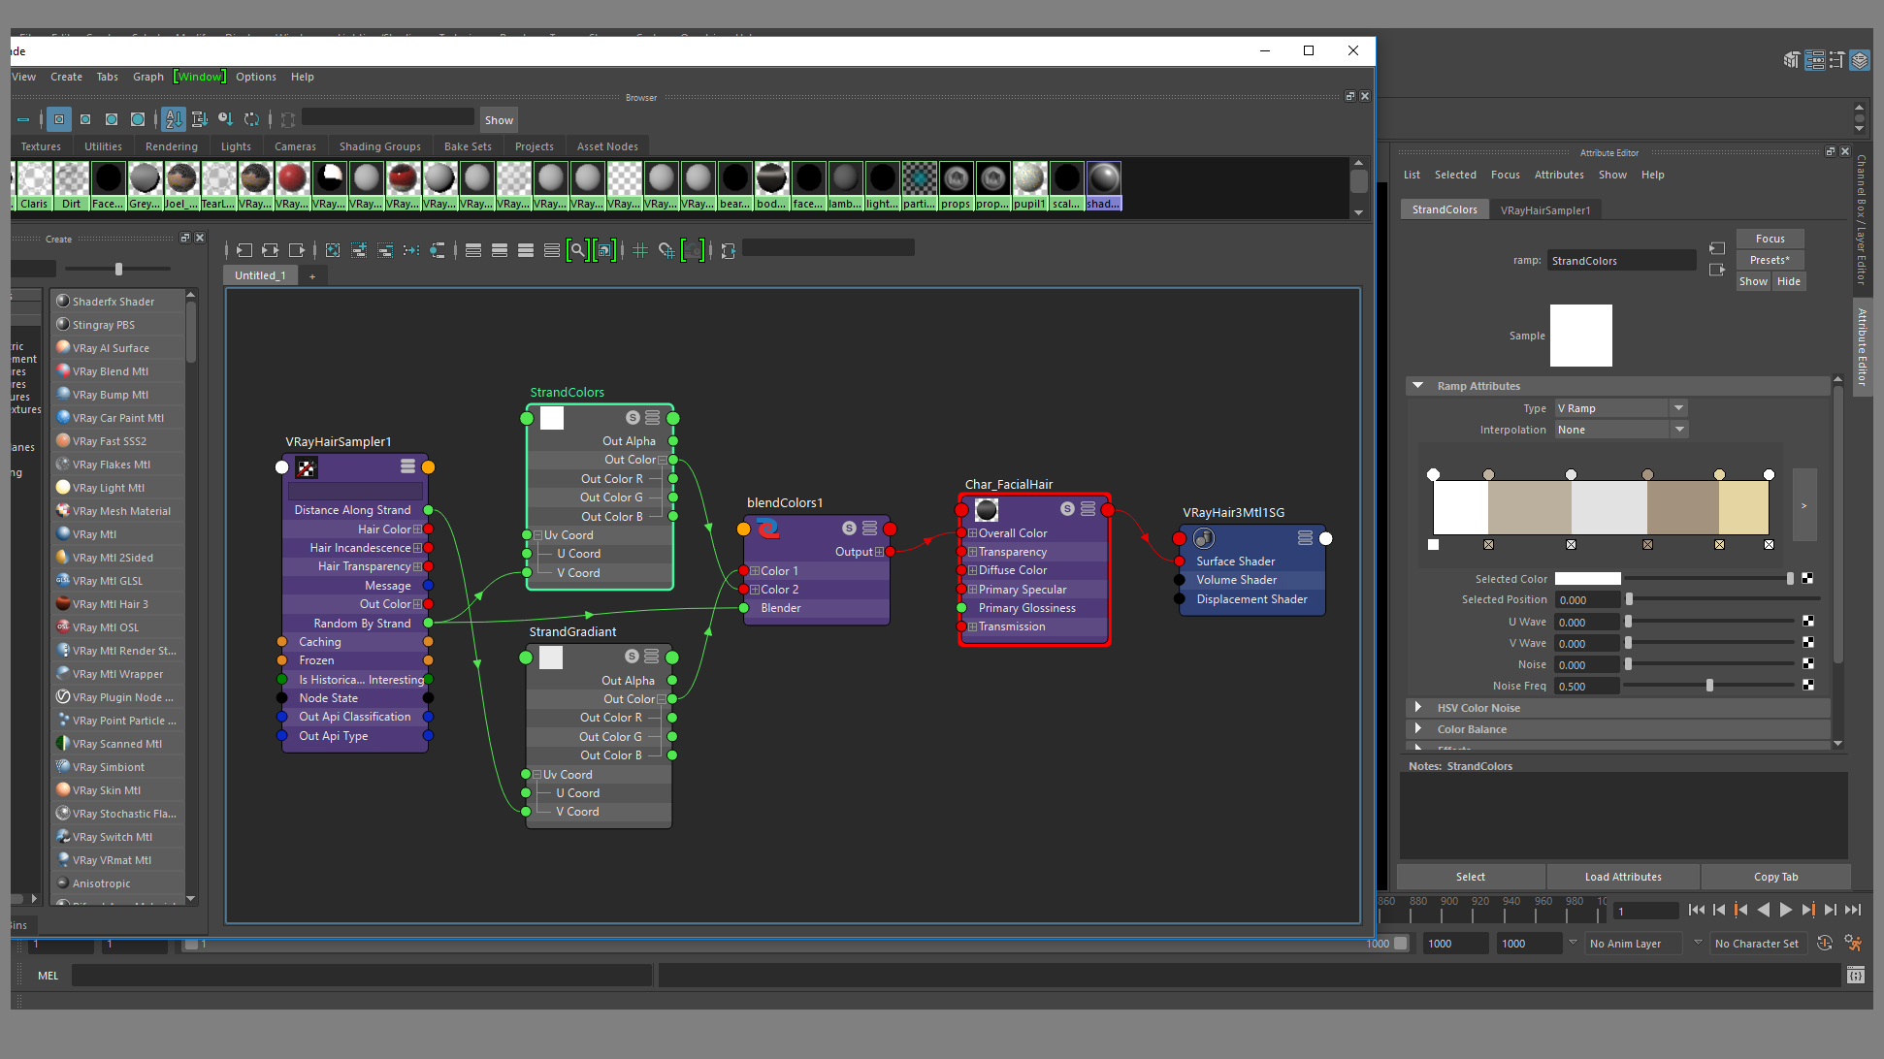Expand the HSV Color Noise section
This screenshot has height=1059, width=1884.
(1418, 708)
